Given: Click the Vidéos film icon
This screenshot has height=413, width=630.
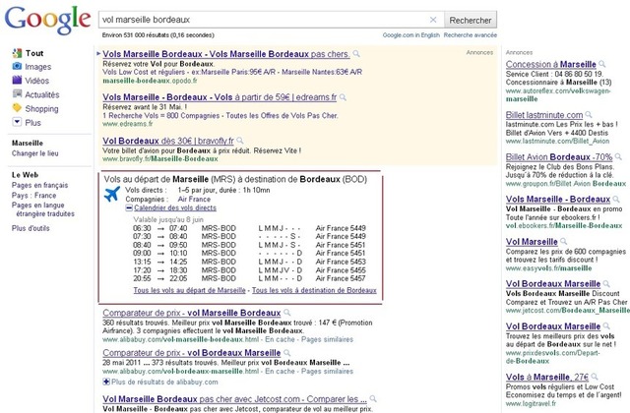Looking at the screenshot, I should 17,80.
